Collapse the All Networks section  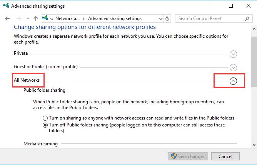pos(233,81)
